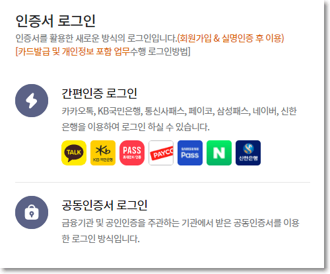Screen dimensions: 330x274
Task: Click the red PASS carrier authentication icon
Action: [x=132, y=153]
